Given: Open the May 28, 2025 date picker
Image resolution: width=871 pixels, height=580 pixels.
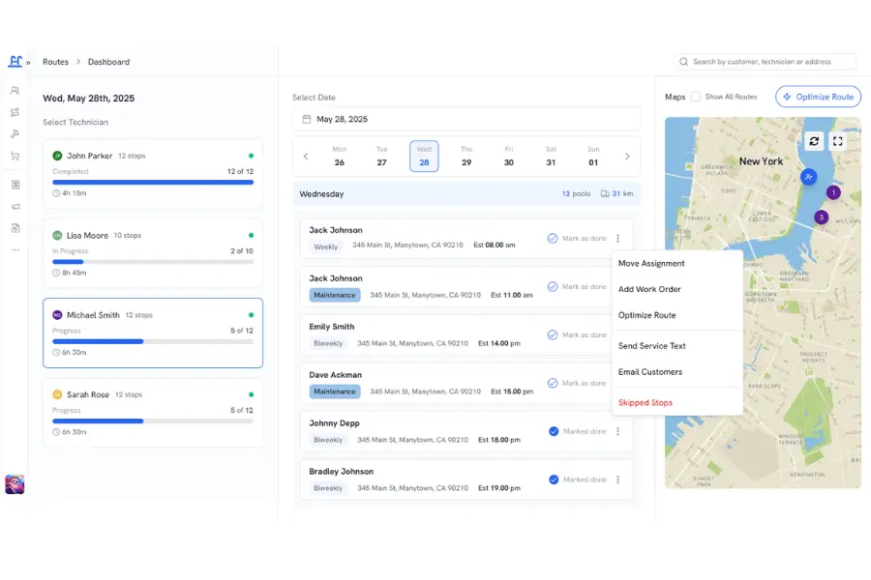Looking at the screenshot, I should point(466,119).
